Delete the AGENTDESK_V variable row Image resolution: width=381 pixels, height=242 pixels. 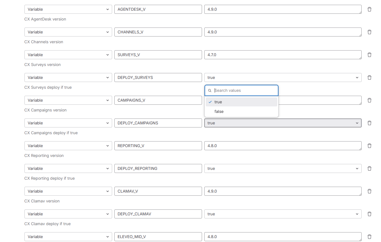point(369,9)
